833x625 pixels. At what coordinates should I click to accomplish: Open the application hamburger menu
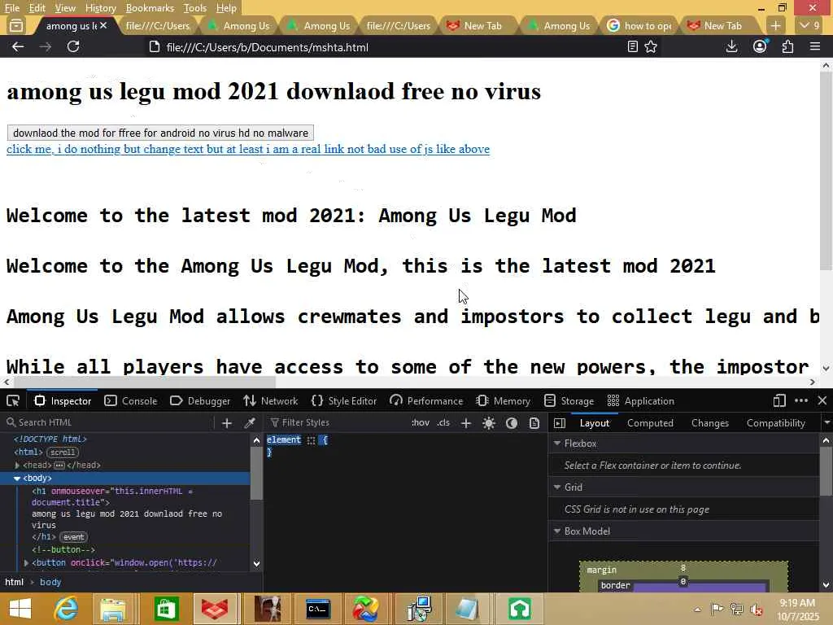tap(815, 46)
